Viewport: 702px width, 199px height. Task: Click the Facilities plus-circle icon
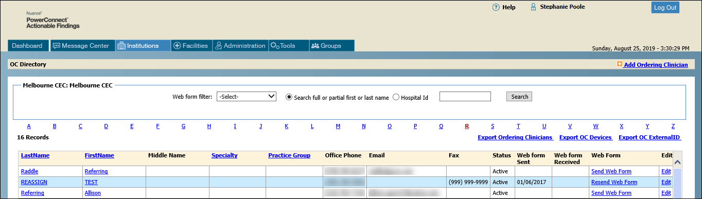(177, 46)
